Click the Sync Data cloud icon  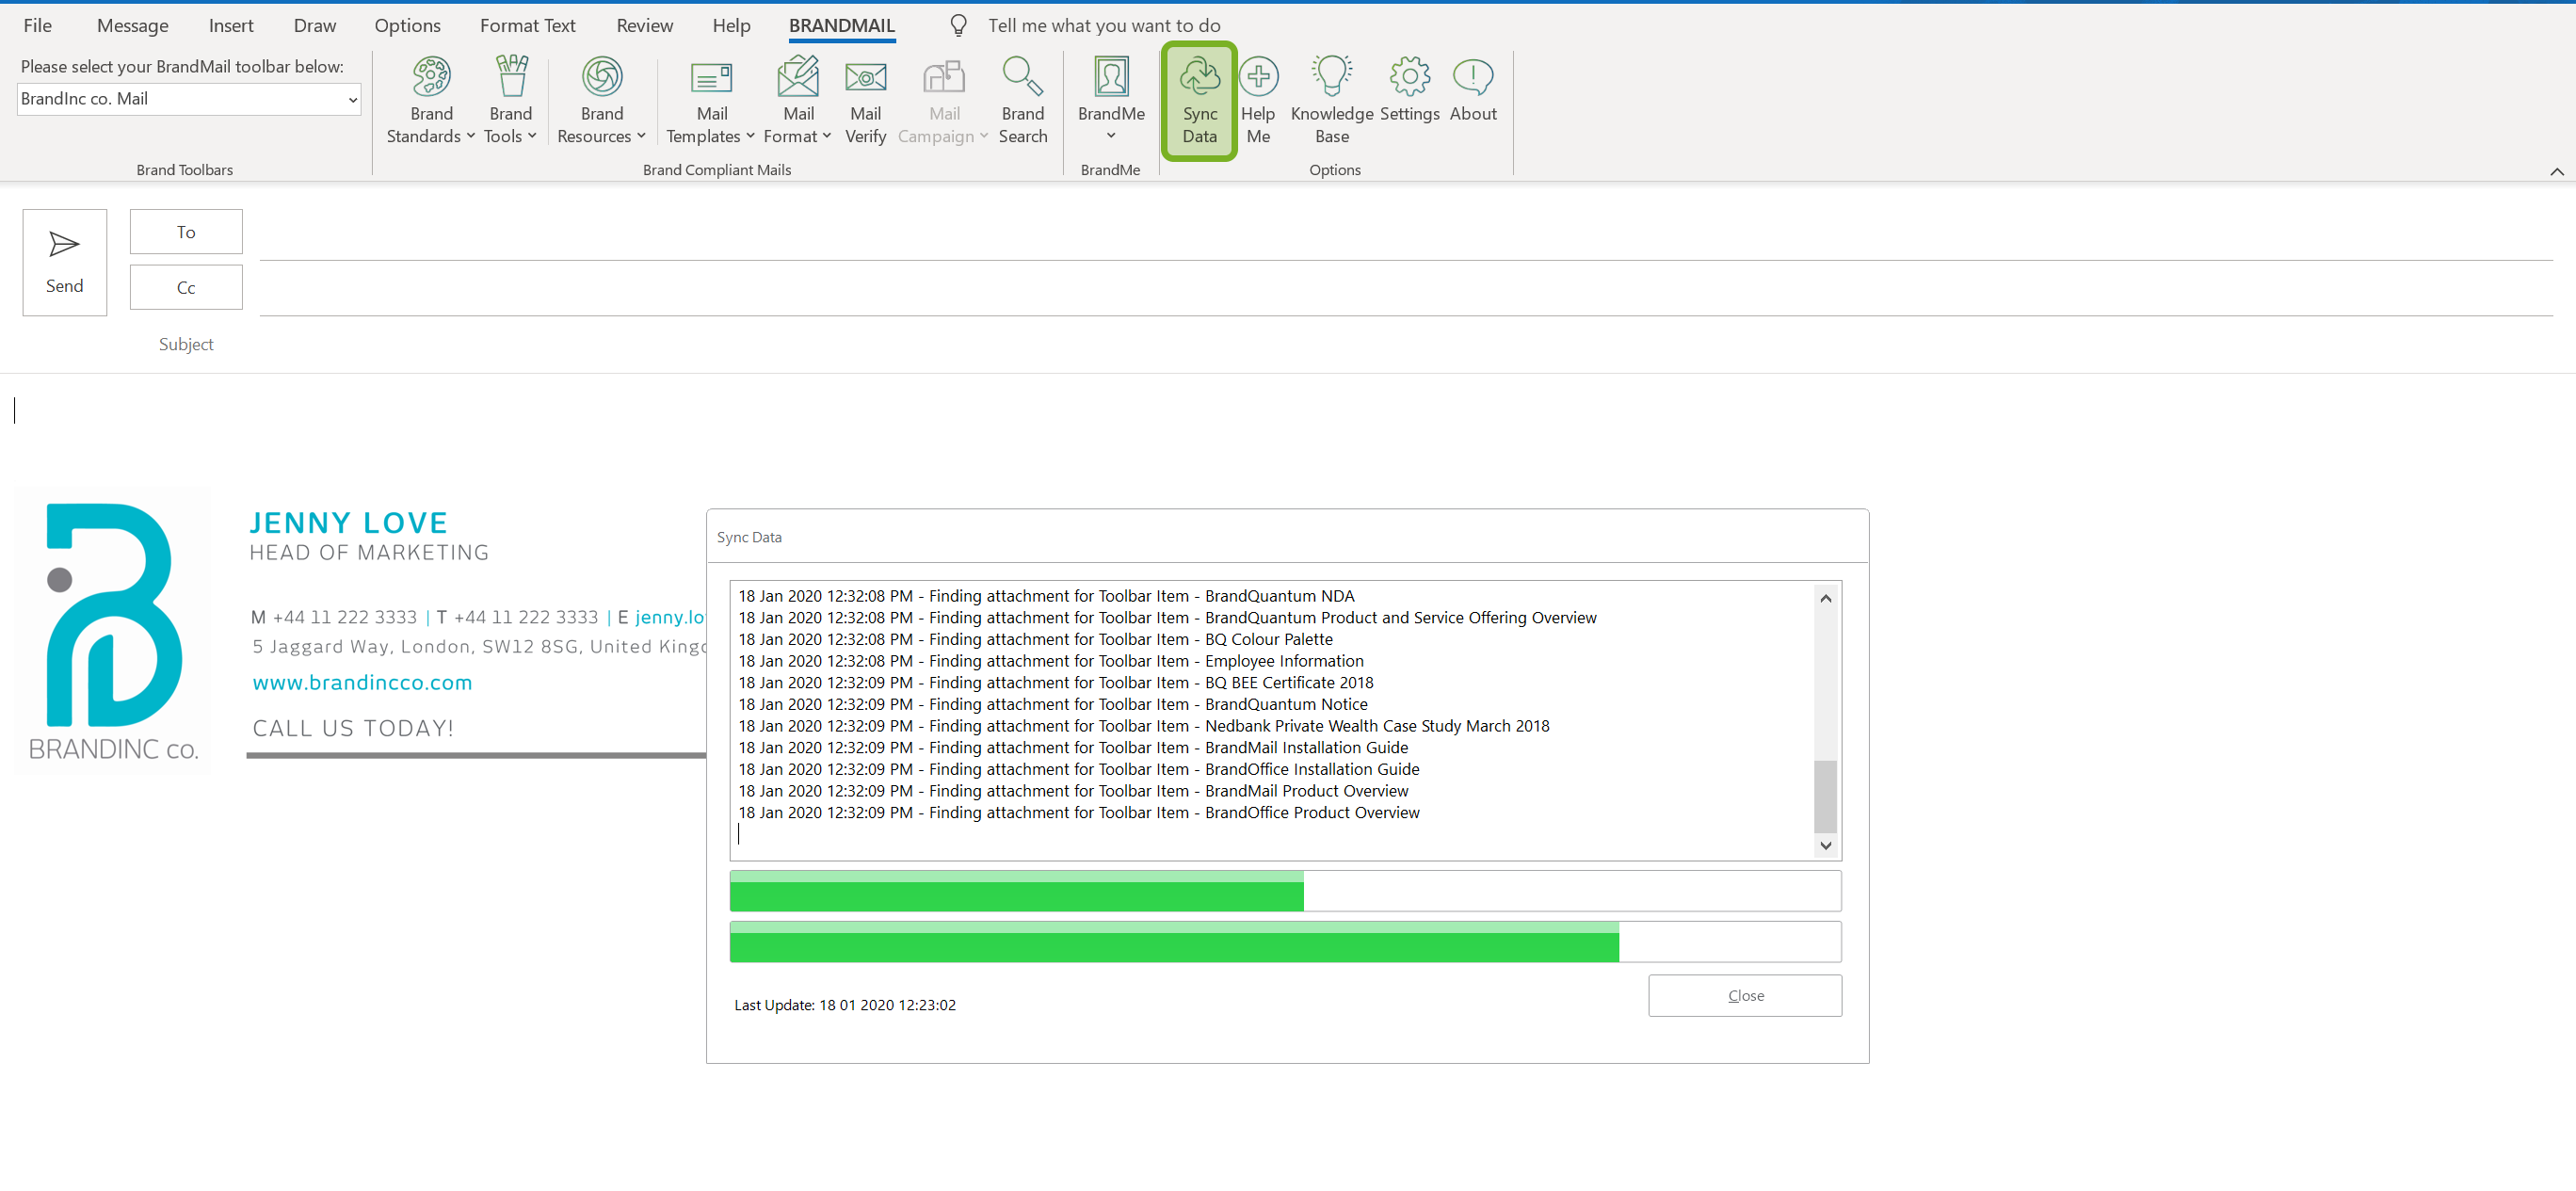(1199, 77)
